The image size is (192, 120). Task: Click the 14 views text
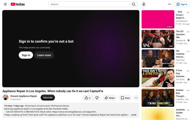[x=8, y=106]
